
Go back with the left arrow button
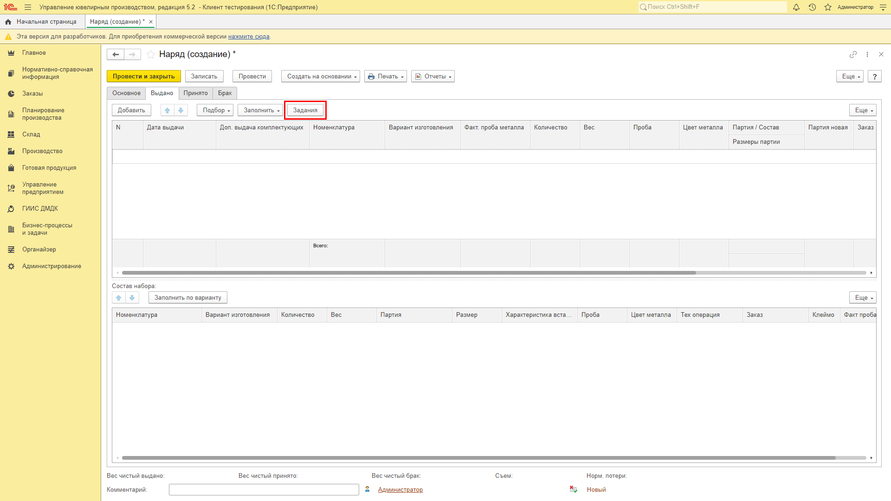(116, 54)
